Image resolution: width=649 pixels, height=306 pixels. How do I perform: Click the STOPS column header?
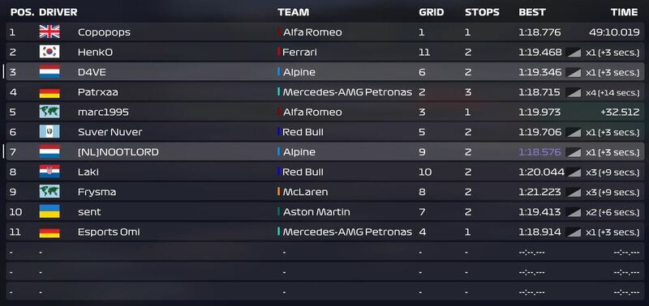[x=482, y=12]
